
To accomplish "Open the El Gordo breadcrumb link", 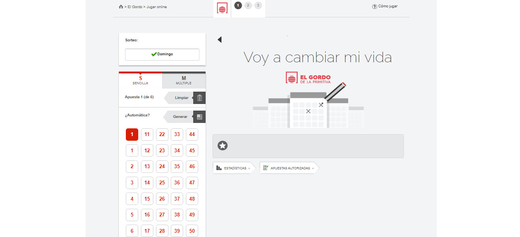I will click(x=135, y=7).
